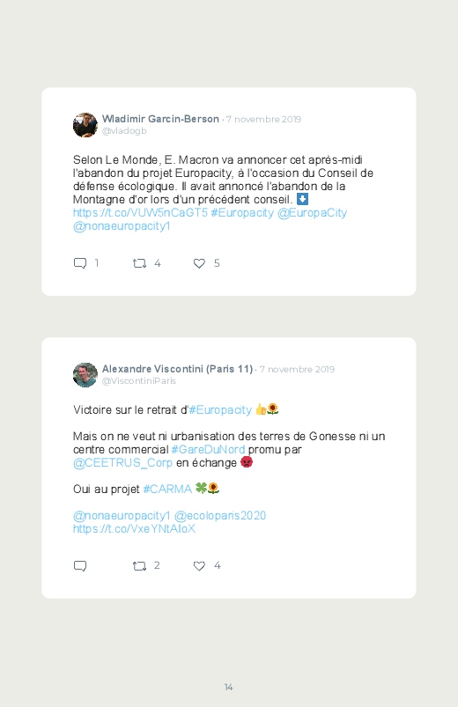Open the t.co/VUW5nCaGT5 link
Screen dimensions: 458x707
pyautogui.click(x=140, y=213)
